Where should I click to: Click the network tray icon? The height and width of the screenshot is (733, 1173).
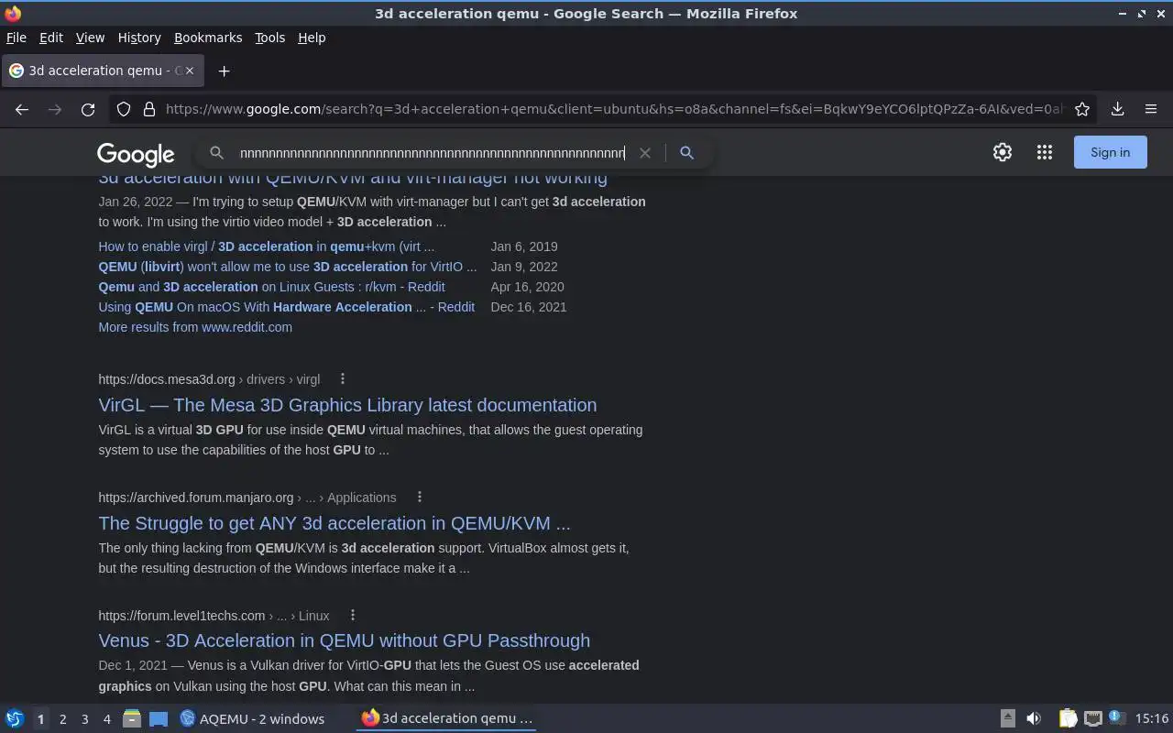point(1092,718)
